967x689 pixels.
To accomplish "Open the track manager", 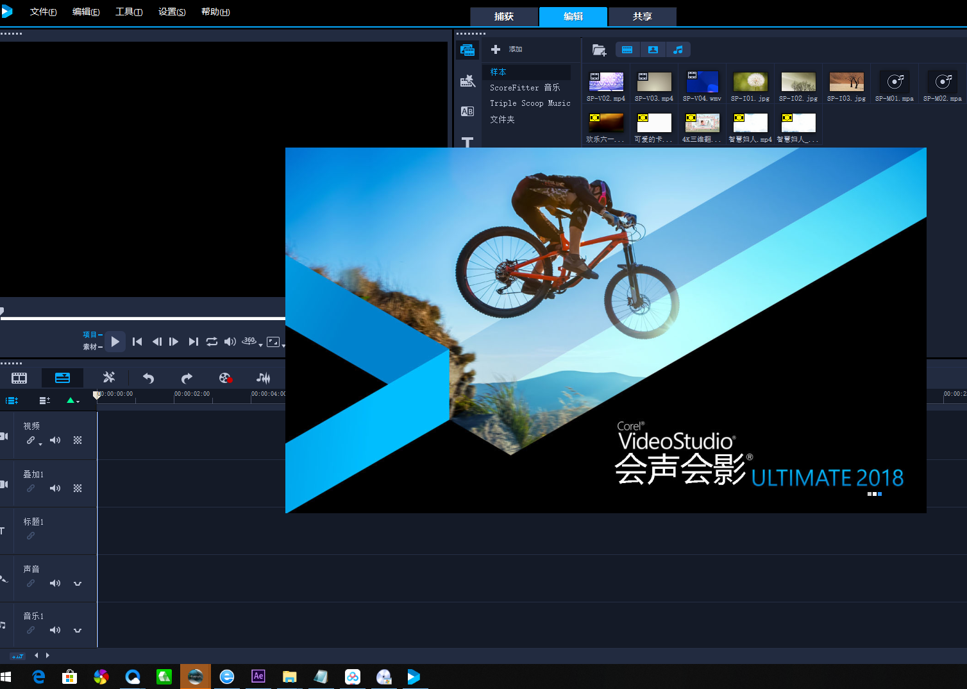I will point(44,400).
